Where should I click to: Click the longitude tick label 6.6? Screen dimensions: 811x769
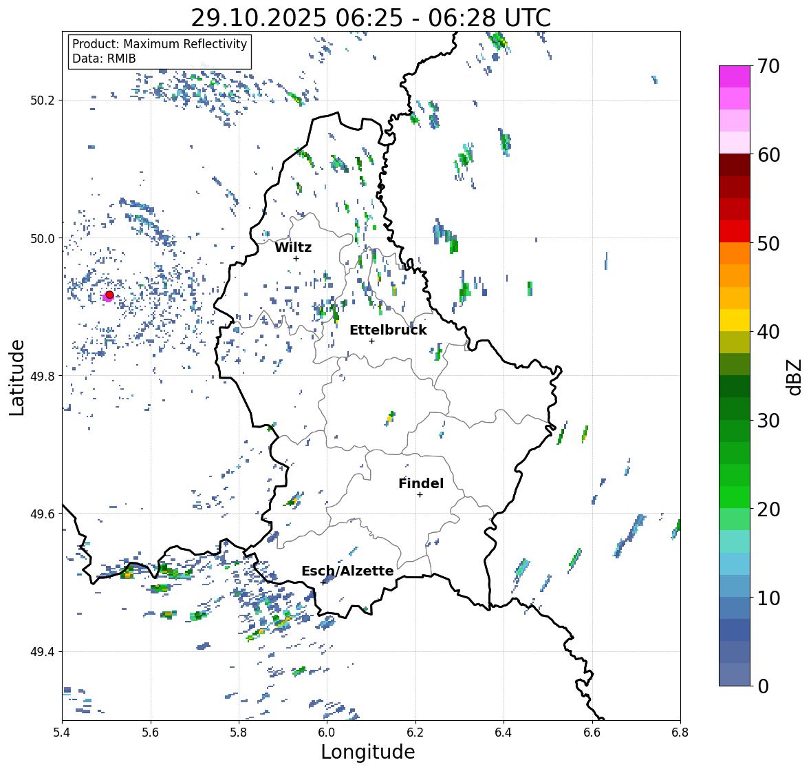[592, 733]
